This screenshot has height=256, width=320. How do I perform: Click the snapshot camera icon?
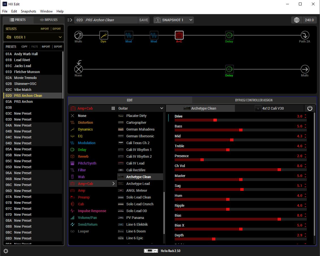pos(157,20)
